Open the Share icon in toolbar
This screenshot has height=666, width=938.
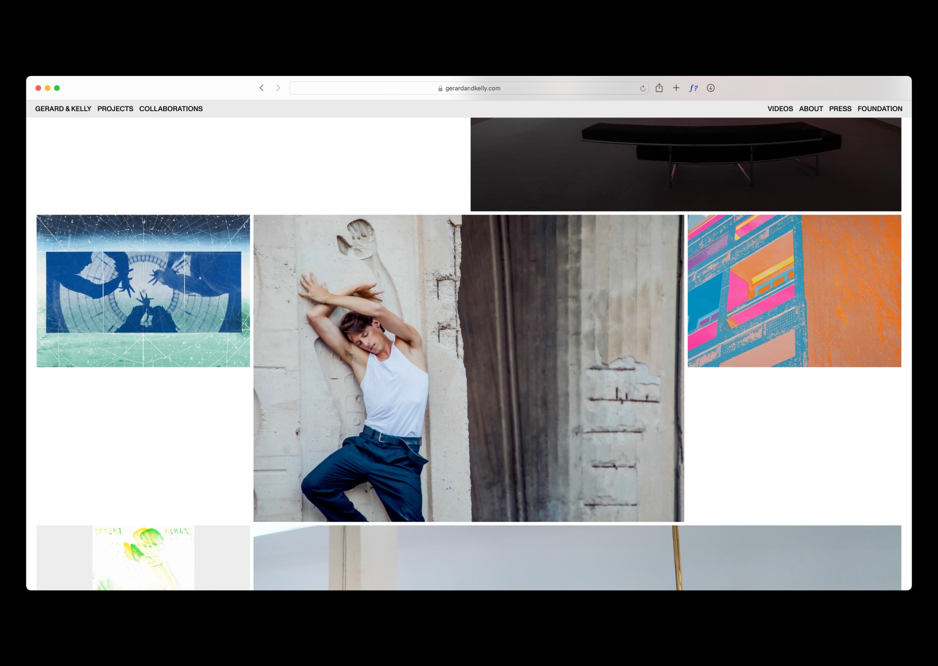point(659,88)
